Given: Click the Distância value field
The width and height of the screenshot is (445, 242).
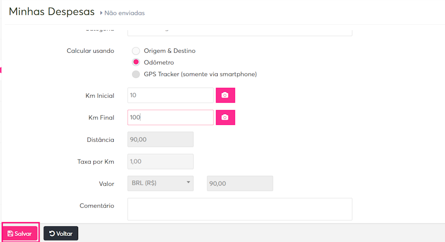Looking at the screenshot, I should click(160, 140).
